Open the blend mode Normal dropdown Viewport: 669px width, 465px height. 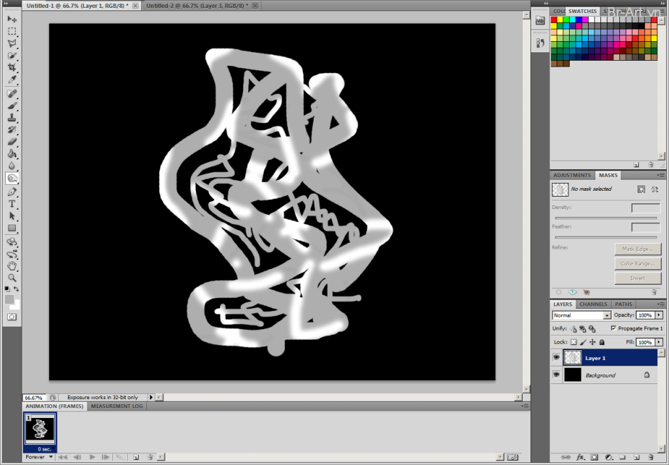581,315
